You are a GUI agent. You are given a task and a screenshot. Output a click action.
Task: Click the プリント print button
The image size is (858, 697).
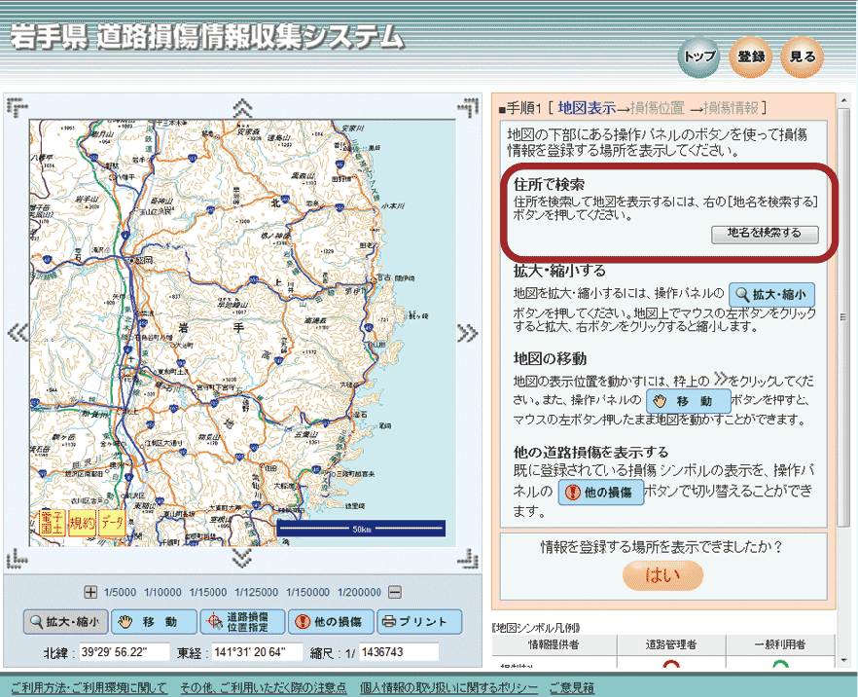[419, 622]
